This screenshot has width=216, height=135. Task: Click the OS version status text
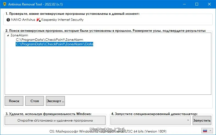(x=108, y=131)
